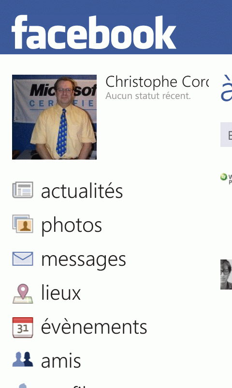Open the actualités menu item
Screen dimensions: 232x388
pos(82,191)
